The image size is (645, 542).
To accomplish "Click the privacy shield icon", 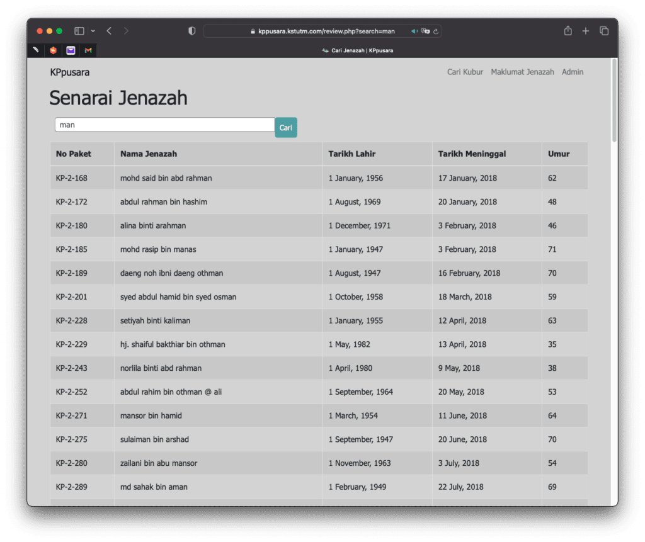I will point(192,31).
